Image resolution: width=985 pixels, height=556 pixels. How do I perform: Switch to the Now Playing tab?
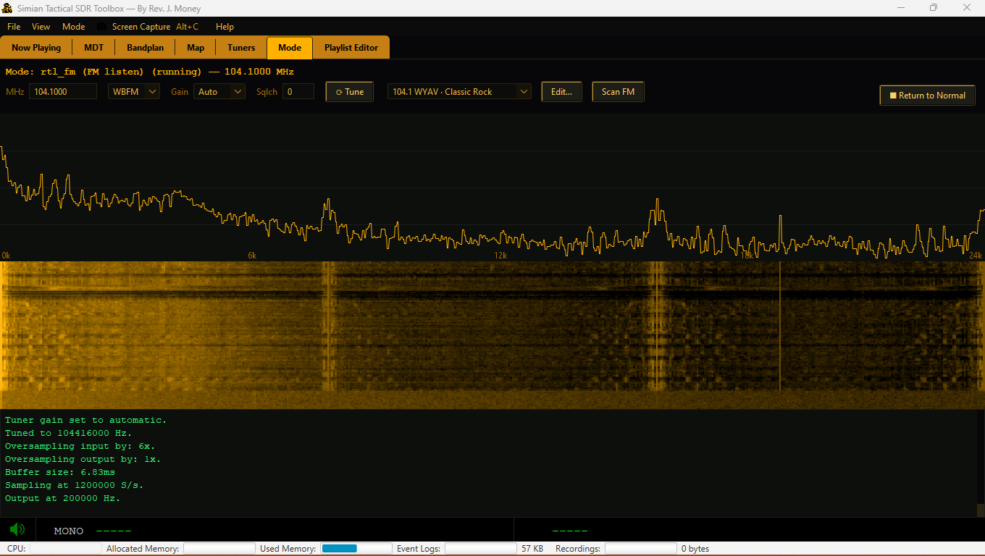[x=36, y=48]
